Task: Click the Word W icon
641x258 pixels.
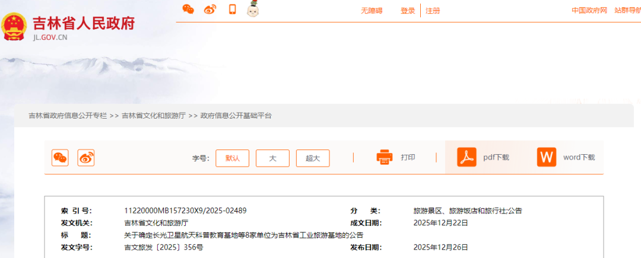Action: coord(547,157)
